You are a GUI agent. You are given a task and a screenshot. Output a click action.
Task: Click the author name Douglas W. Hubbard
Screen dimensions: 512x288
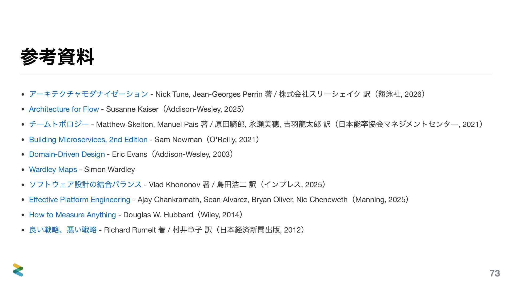click(158, 215)
